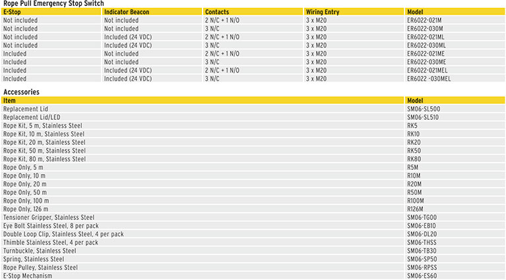
Task: Click model ER6022-021MEL entry
Action: [x=427, y=70]
